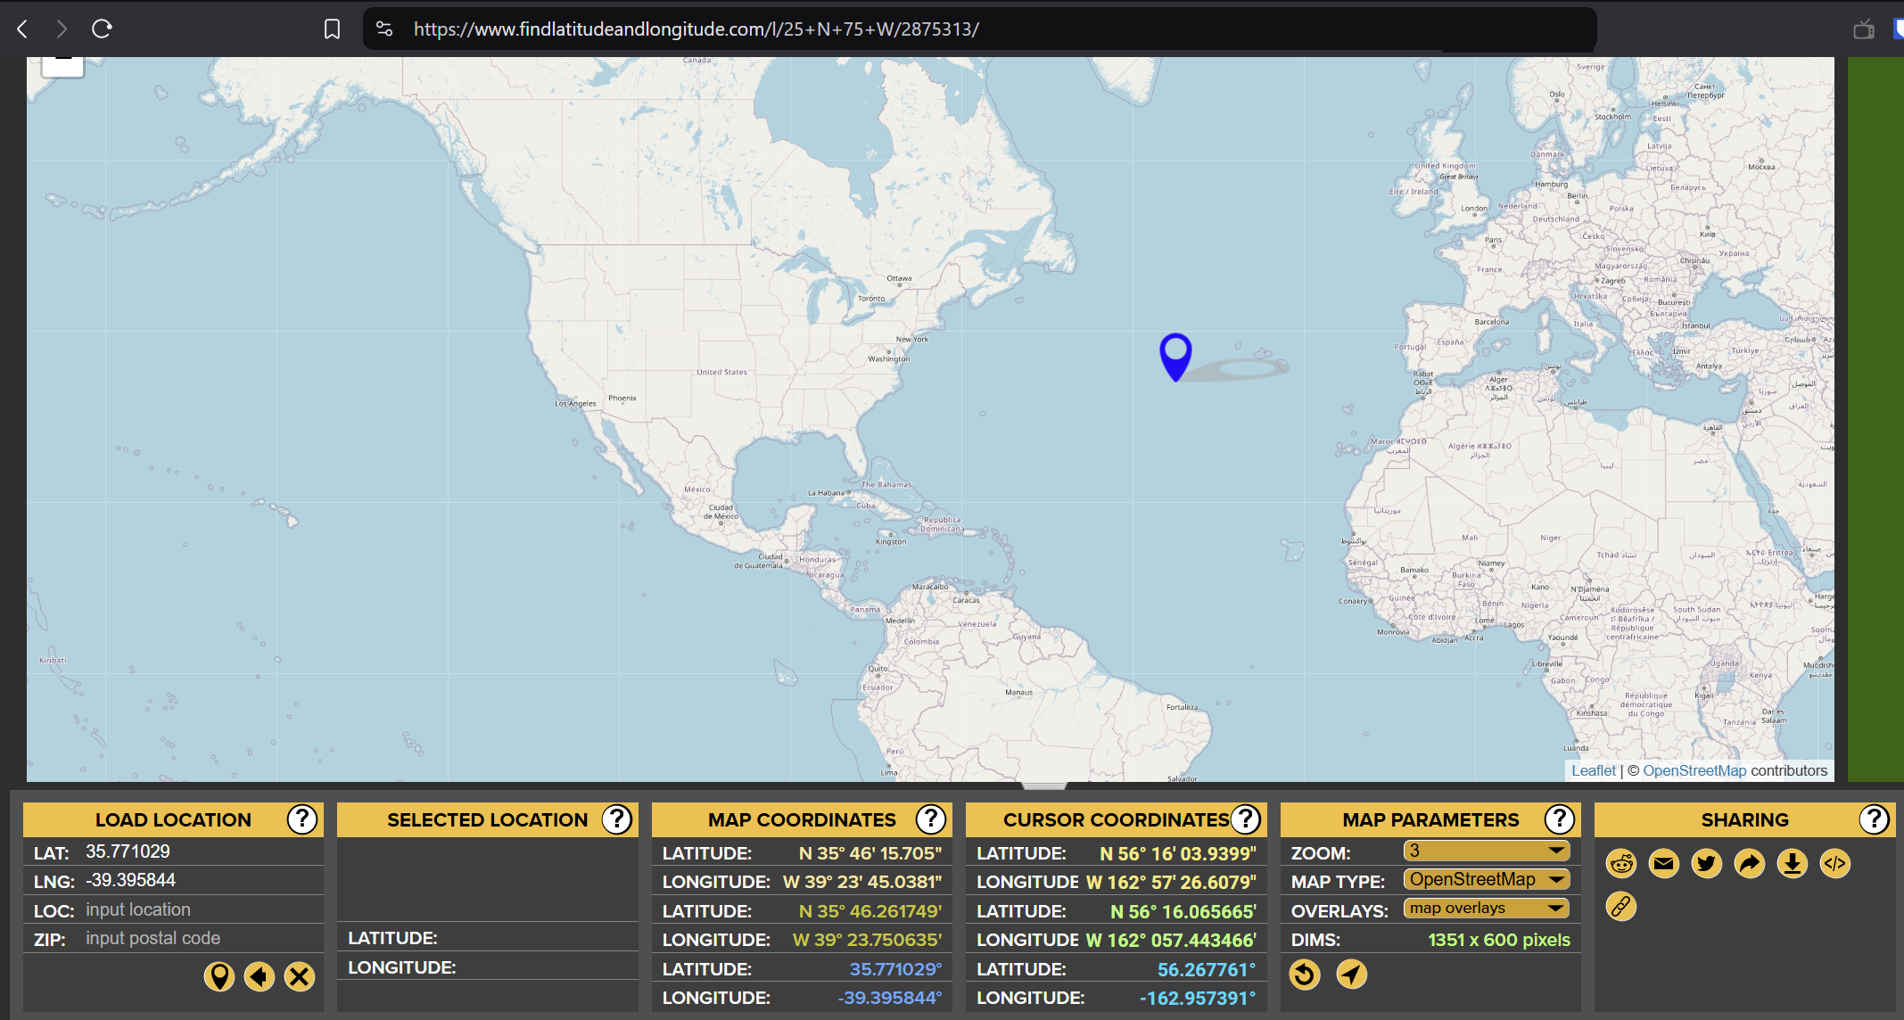1904x1020 pixels.
Task: Open help for Sharing panel
Action: tap(1875, 818)
